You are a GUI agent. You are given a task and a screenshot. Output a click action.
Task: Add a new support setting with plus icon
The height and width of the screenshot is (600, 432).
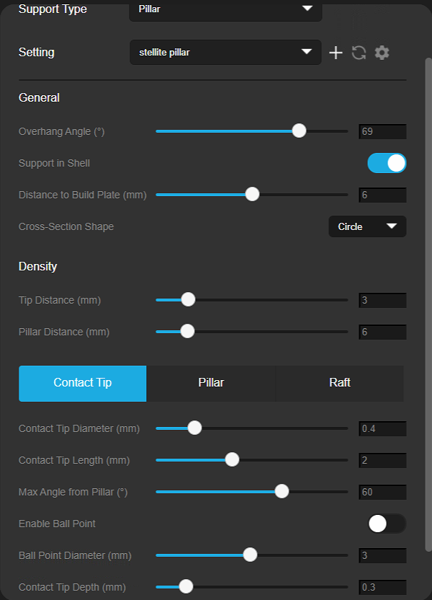coord(336,53)
